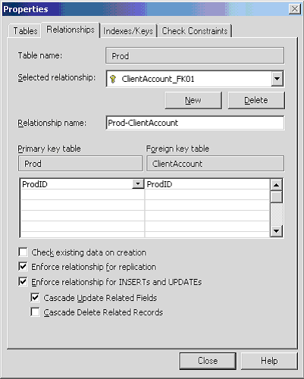Uncheck Enforce relationship for replication
Image resolution: width=304 pixels, height=379 pixels.
pyautogui.click(x=23, y=267)
